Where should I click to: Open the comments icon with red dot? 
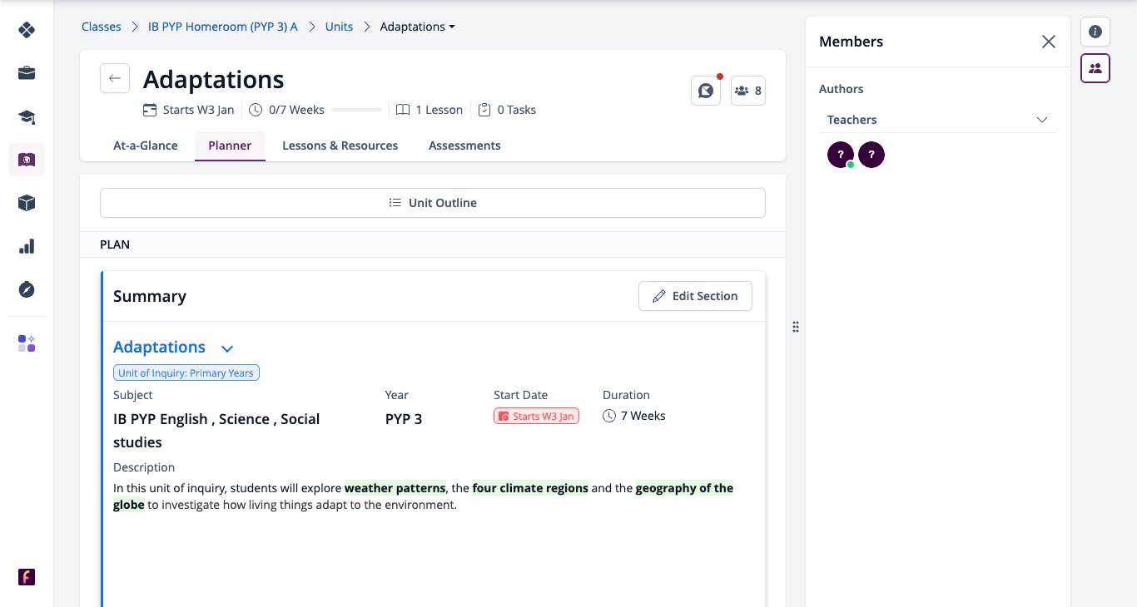pos(706,91)
